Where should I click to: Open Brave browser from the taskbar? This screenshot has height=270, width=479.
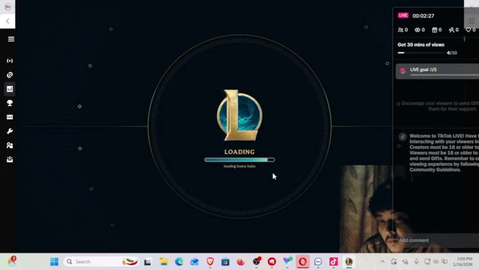point(210,262)
